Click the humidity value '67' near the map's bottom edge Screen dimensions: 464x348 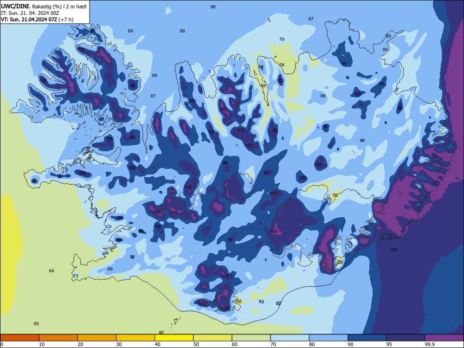[161, 332]
